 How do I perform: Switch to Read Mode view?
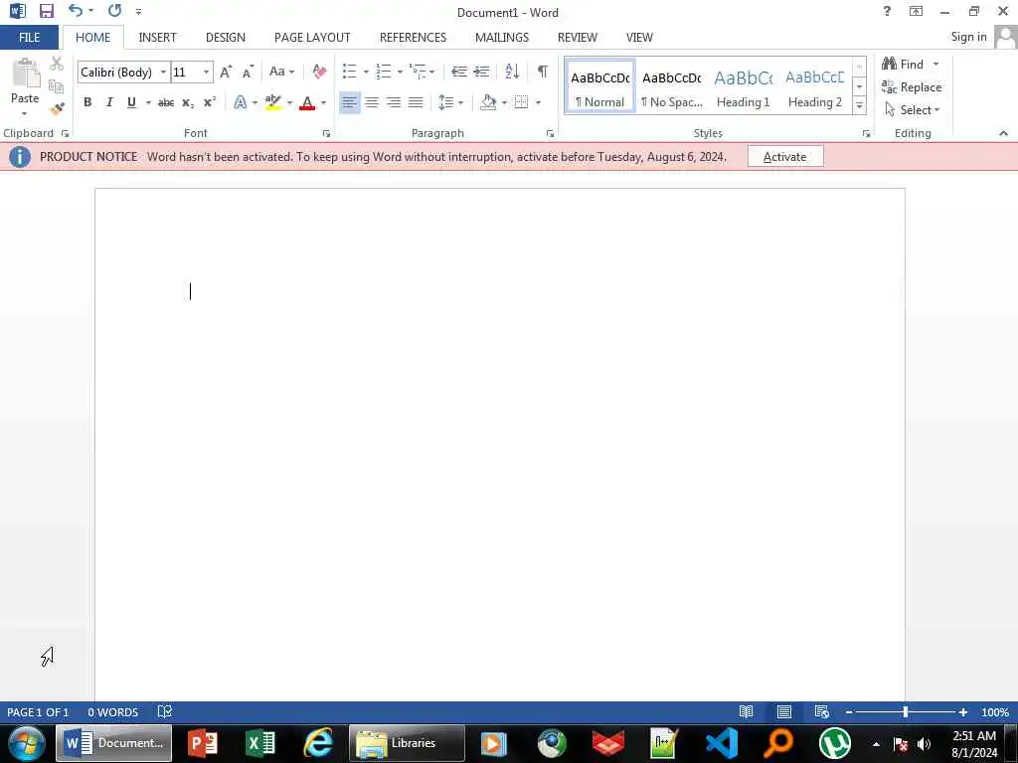tap(746, 711)
